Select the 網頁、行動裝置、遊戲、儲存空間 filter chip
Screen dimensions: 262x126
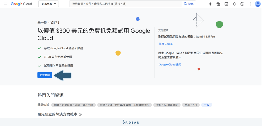pyautogui.click(x=73, y=105)
